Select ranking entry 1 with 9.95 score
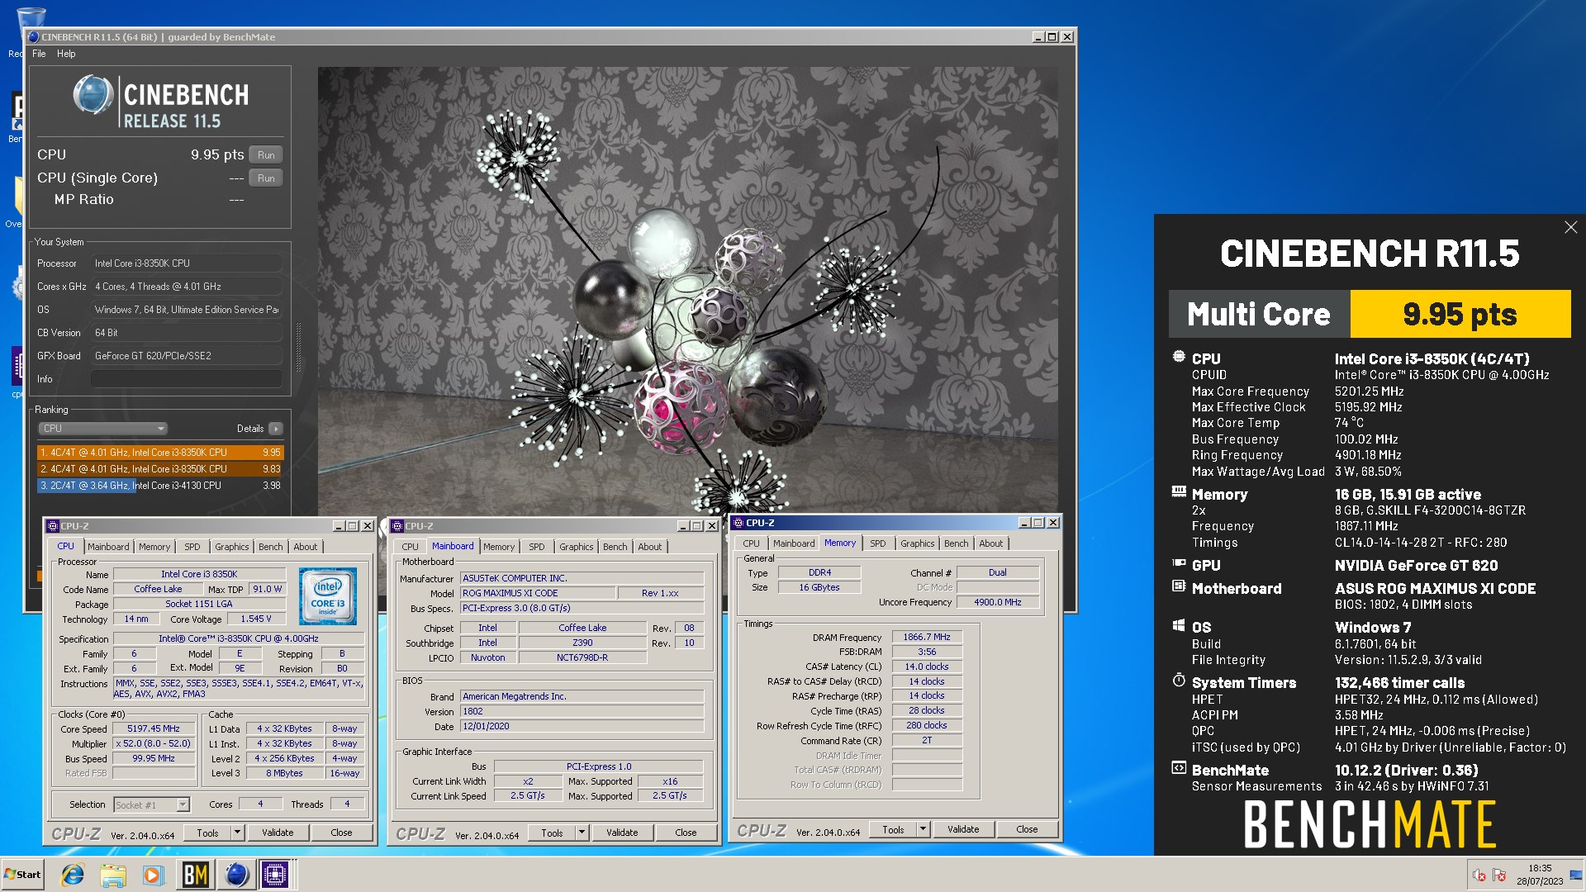The image size is (1586, 892). 160,453
